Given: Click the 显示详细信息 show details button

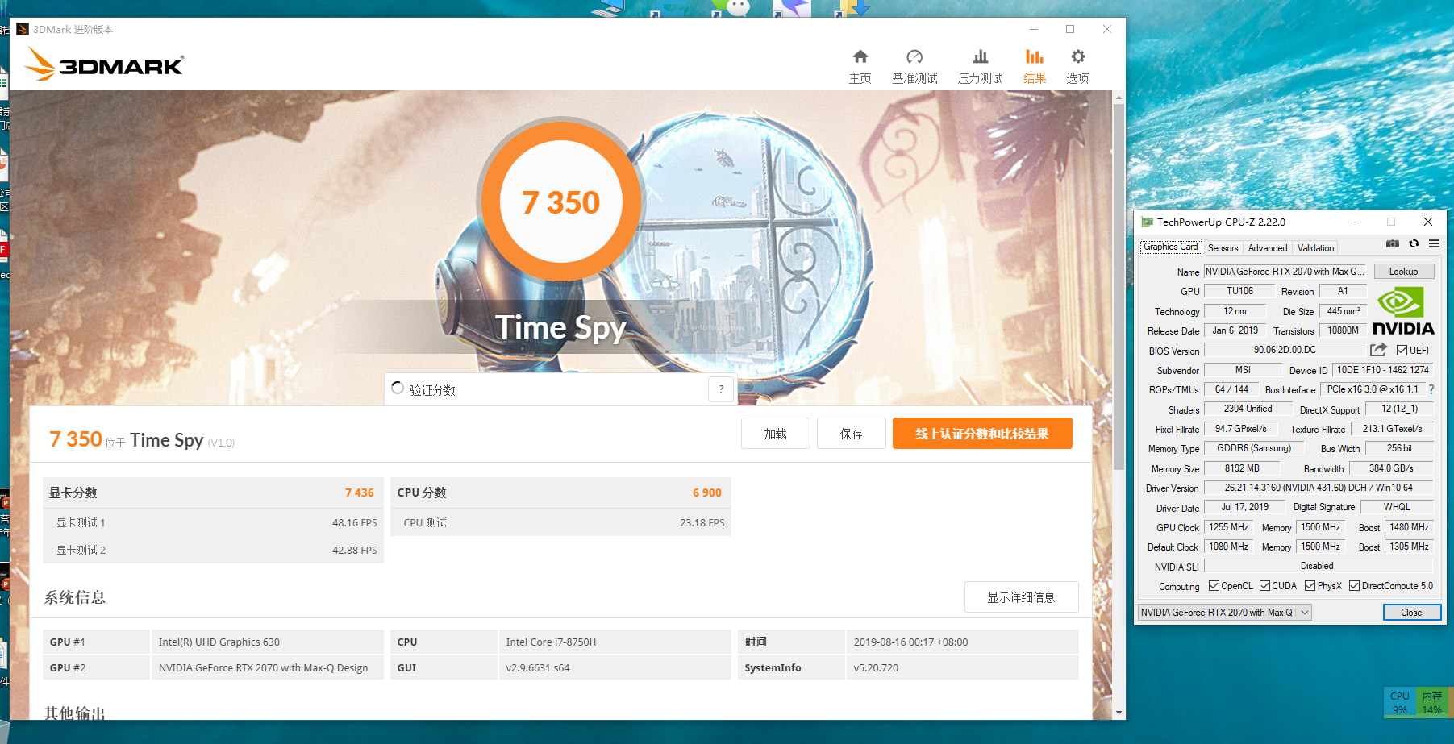Looking at the screenshot, I should [1021, 597].
